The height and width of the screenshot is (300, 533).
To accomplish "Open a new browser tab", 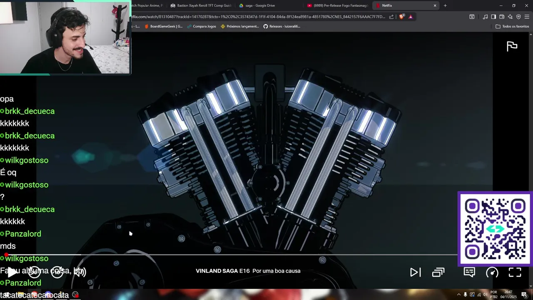I will tap(445, 5).
